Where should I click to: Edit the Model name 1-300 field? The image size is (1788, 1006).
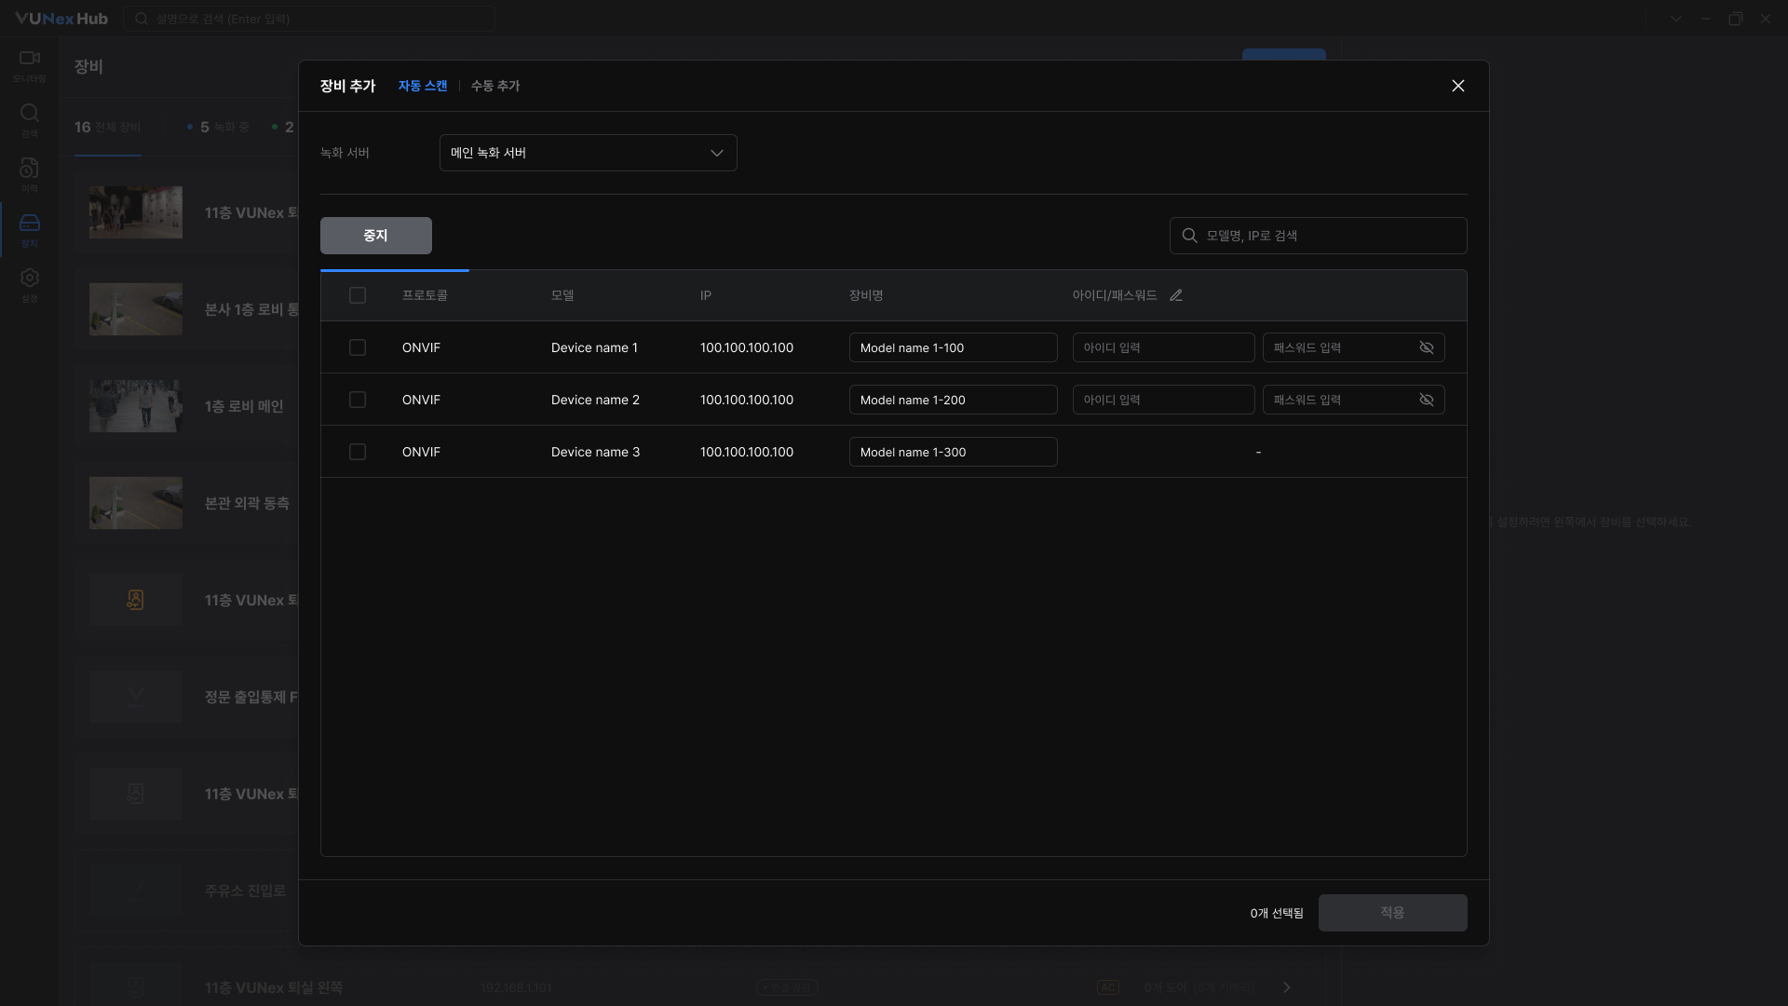pyautogui.click(x=954, y=452)
